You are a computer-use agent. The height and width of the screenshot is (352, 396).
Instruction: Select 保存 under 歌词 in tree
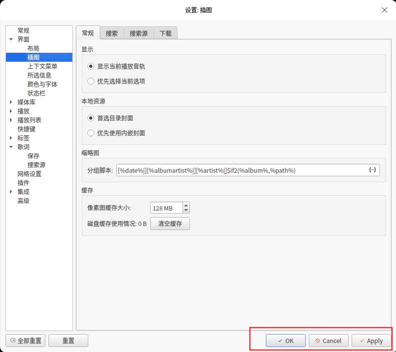(33, 156)
